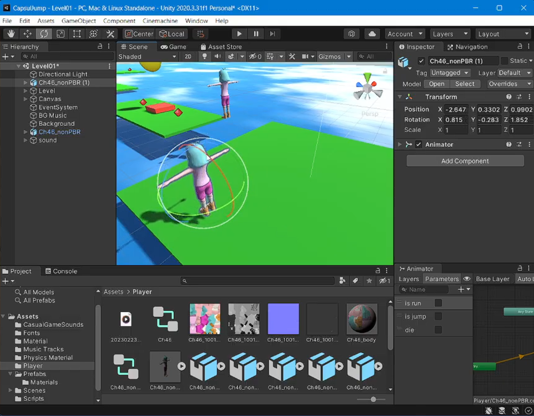
Task: Enable the 'is run' parameter checkbox
Action: tap(438, 303)
